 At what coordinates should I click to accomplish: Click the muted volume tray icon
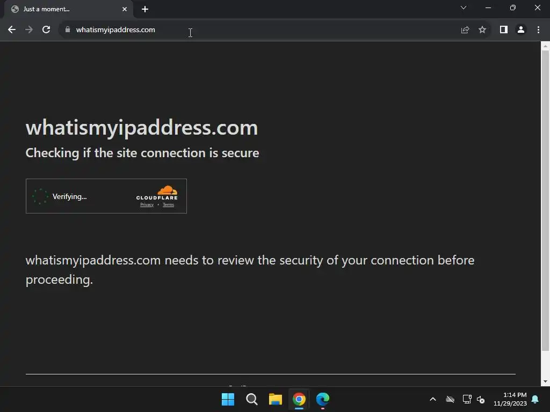(481, 399)
